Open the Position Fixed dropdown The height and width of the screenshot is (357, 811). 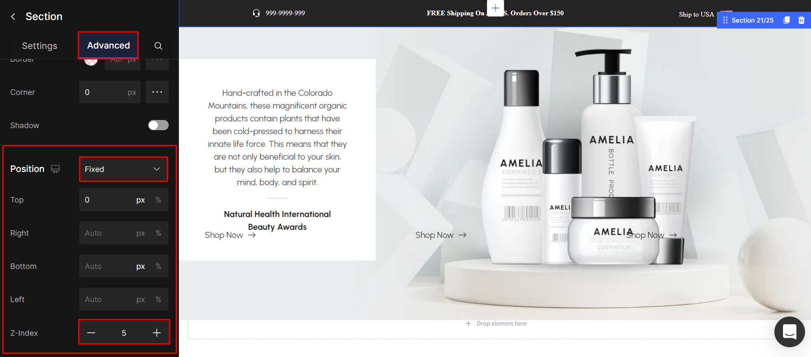pyautogui.click(x=124, y=169)
